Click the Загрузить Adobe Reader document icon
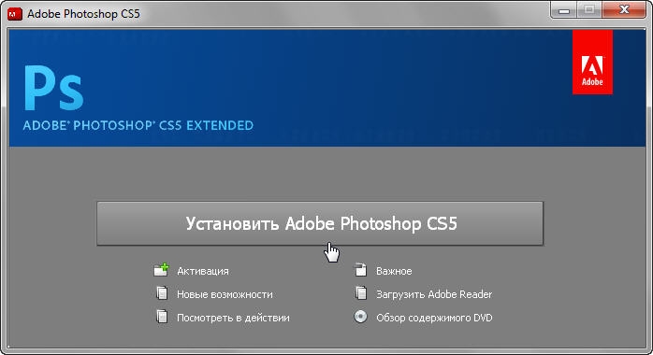The width and height of the screenshot is (653, 355). [361, 293]
